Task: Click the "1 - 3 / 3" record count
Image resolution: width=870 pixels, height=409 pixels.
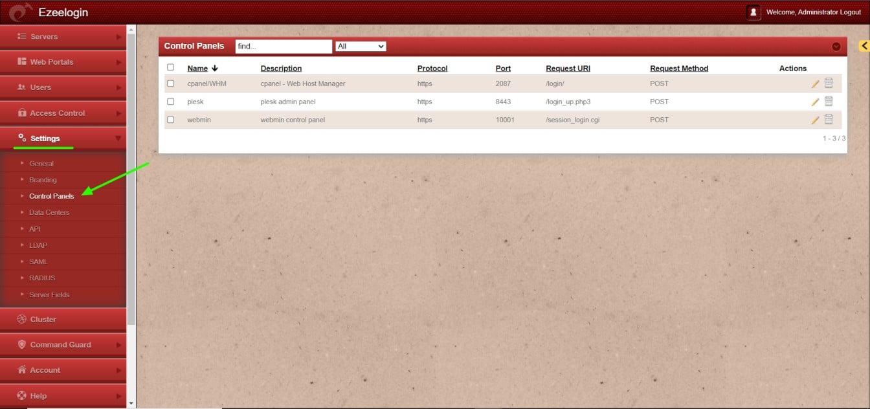Action: click(834, 138)
